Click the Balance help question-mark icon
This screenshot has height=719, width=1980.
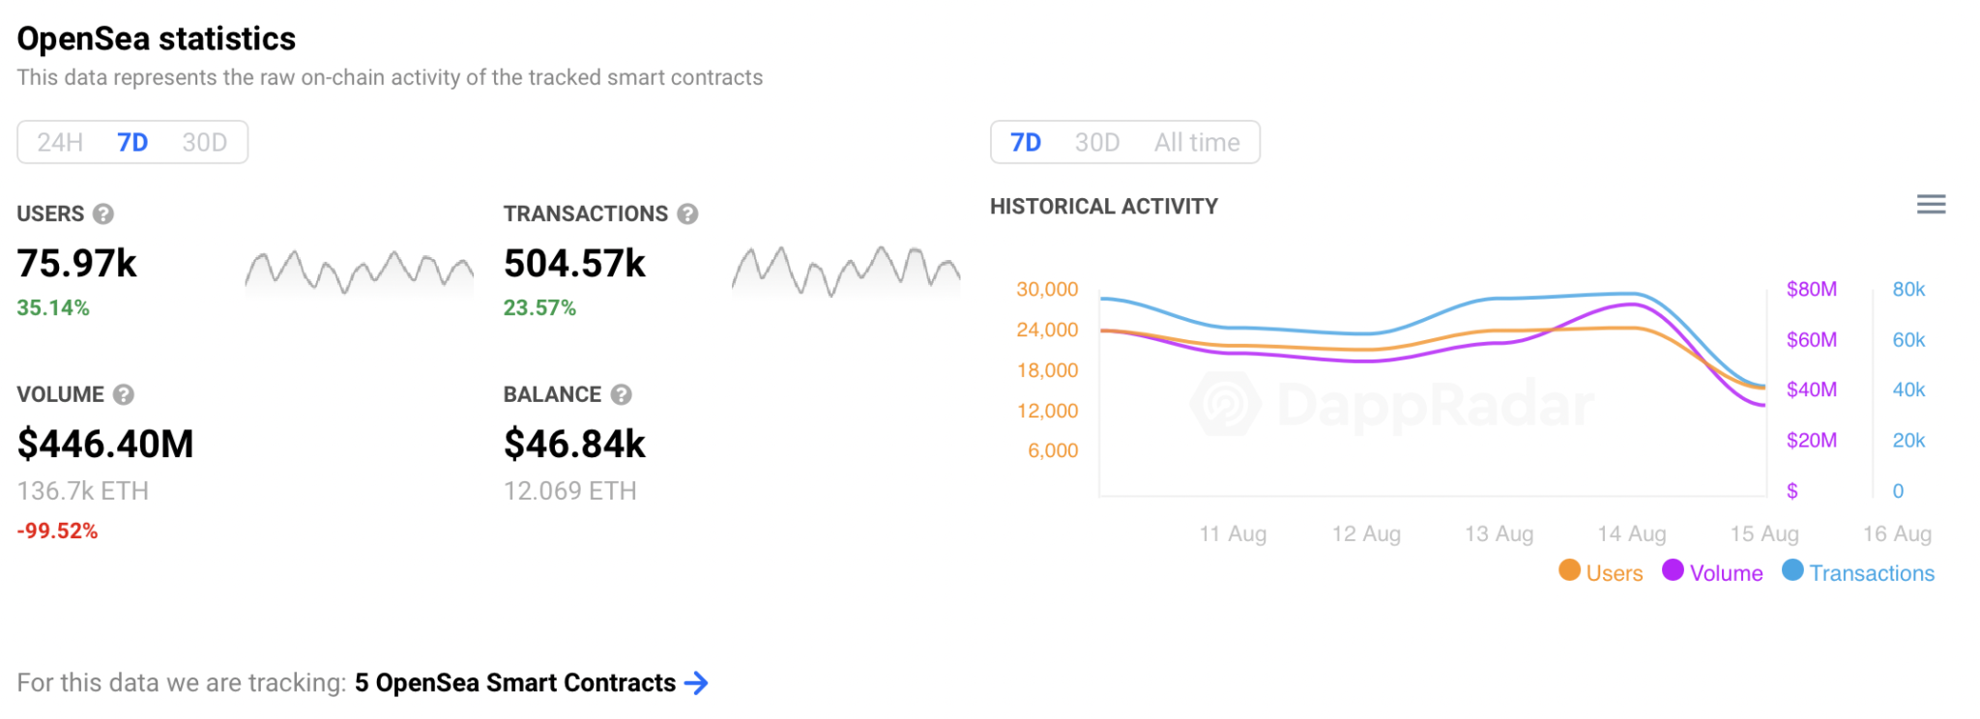(622, 394)
